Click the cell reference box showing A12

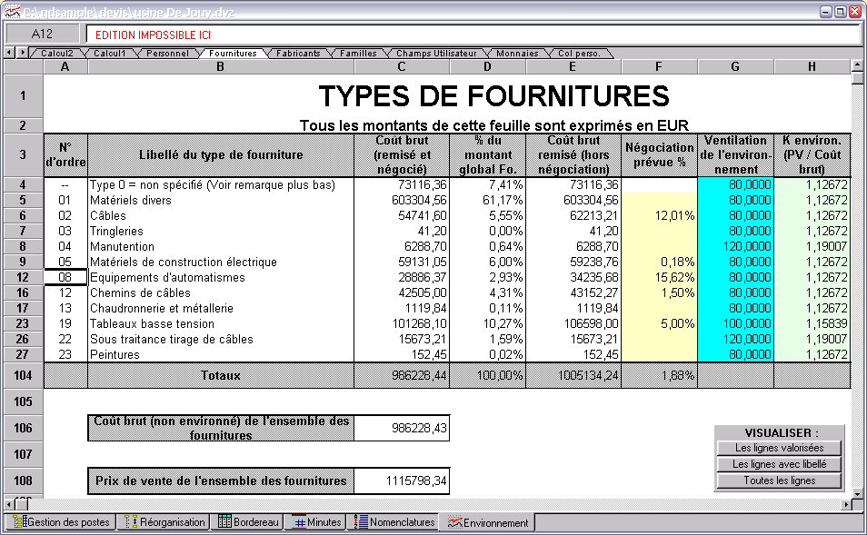[43, 34]
